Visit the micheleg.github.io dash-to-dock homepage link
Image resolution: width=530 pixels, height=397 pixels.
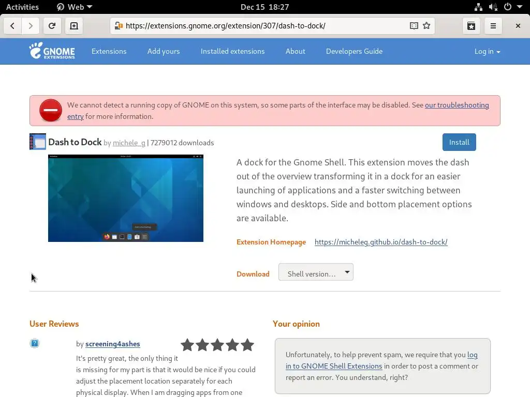pos(381,242)
